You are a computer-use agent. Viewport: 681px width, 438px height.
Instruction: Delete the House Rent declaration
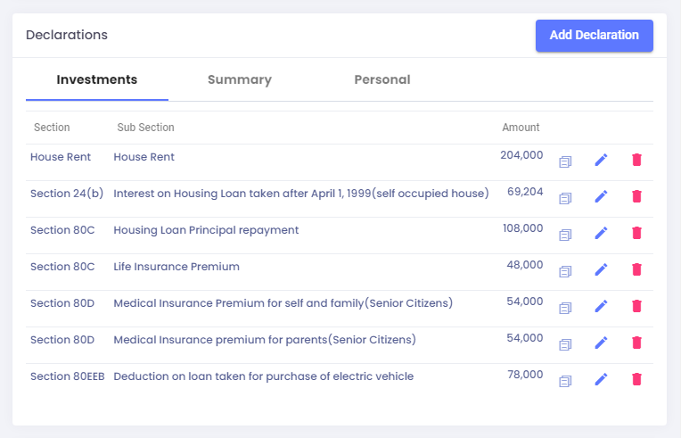636,160
